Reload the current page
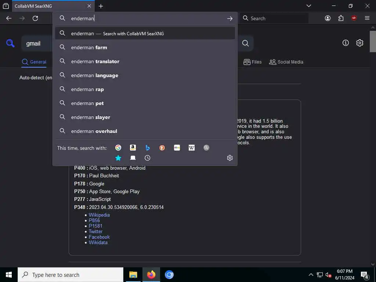The height and width of the screenshot is (282, 376). coord(35,18)
